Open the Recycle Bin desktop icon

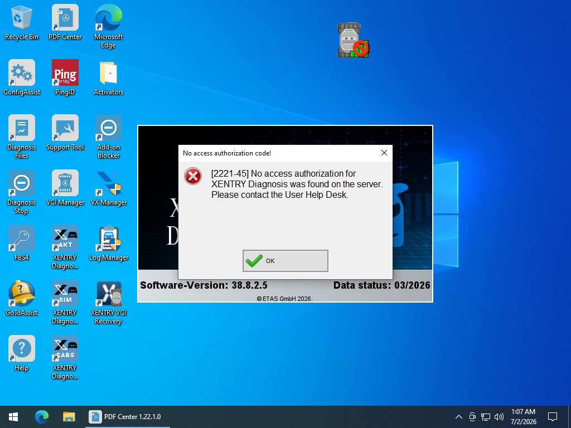pos(22,22)
